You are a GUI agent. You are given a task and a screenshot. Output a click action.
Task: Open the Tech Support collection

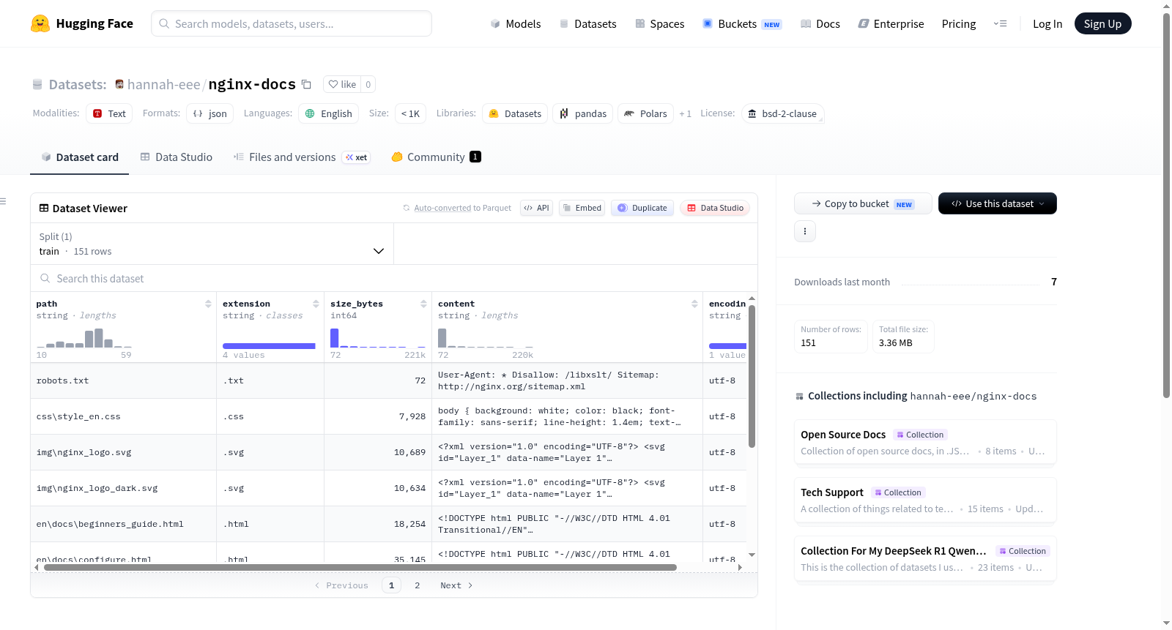(x=924, y=500)
